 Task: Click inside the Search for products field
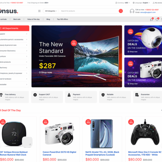89,11
